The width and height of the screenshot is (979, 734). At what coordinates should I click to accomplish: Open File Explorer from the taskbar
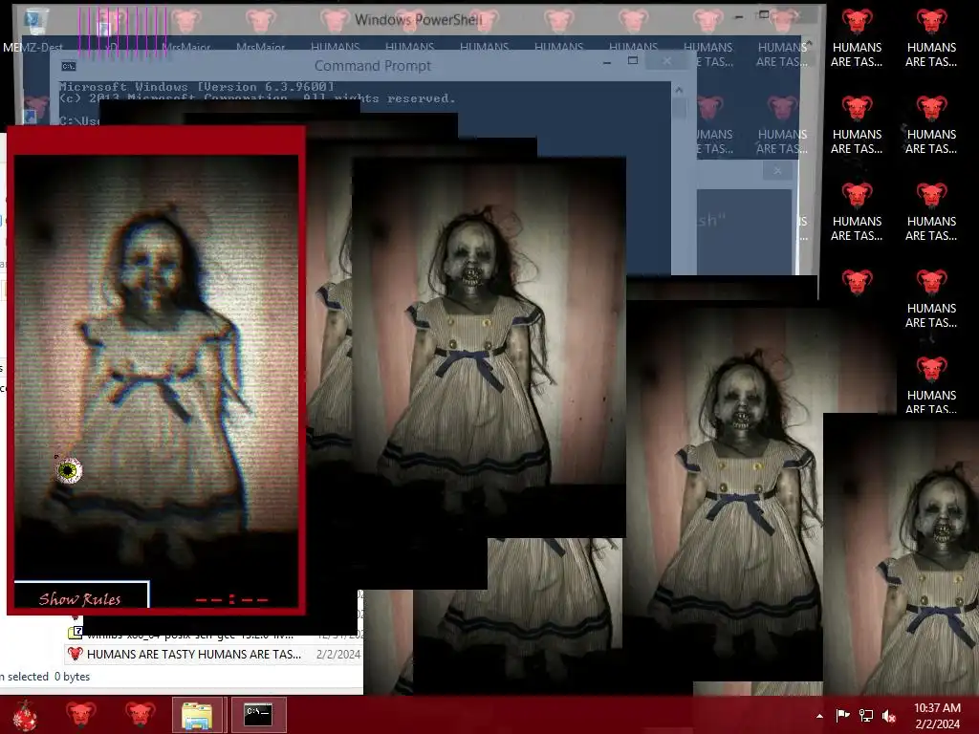[x=197, y=715]
